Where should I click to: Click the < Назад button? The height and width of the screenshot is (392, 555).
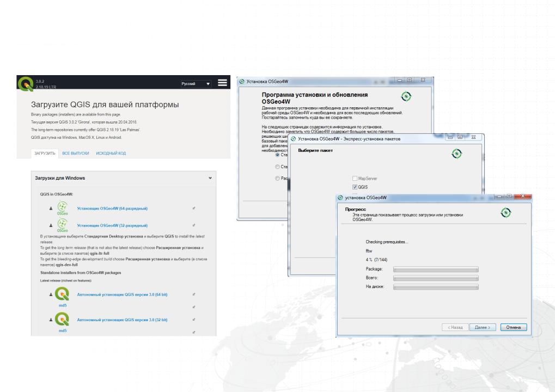[455, 327]
